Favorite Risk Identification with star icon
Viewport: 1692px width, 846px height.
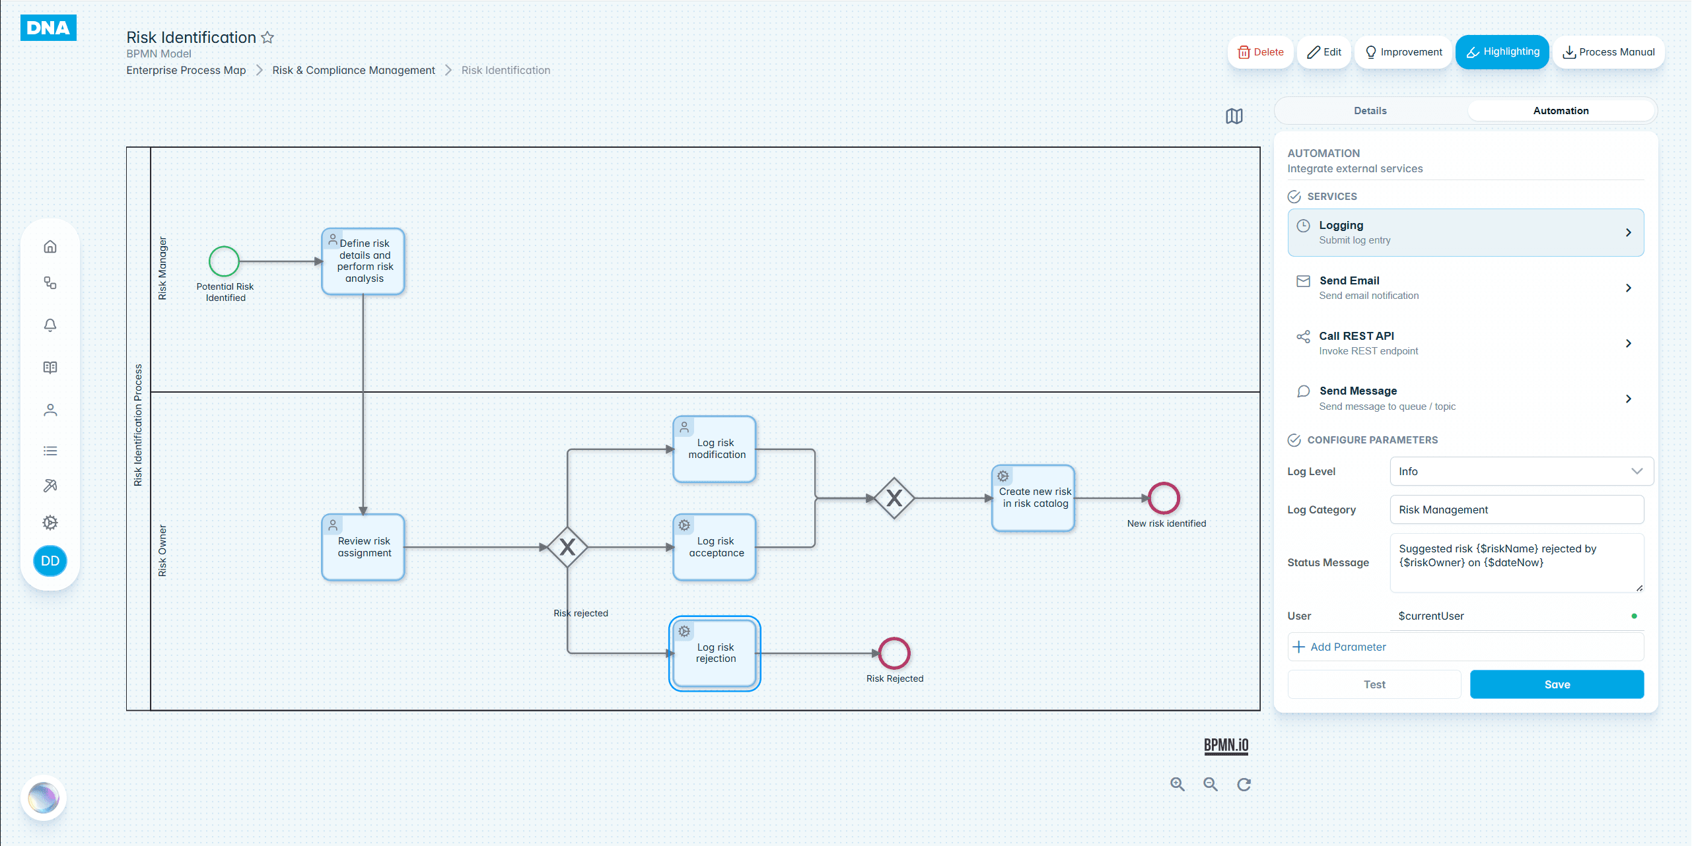tap(267, 38)
